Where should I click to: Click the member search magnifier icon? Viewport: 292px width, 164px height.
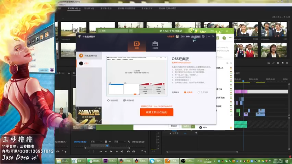coord(231,63)
